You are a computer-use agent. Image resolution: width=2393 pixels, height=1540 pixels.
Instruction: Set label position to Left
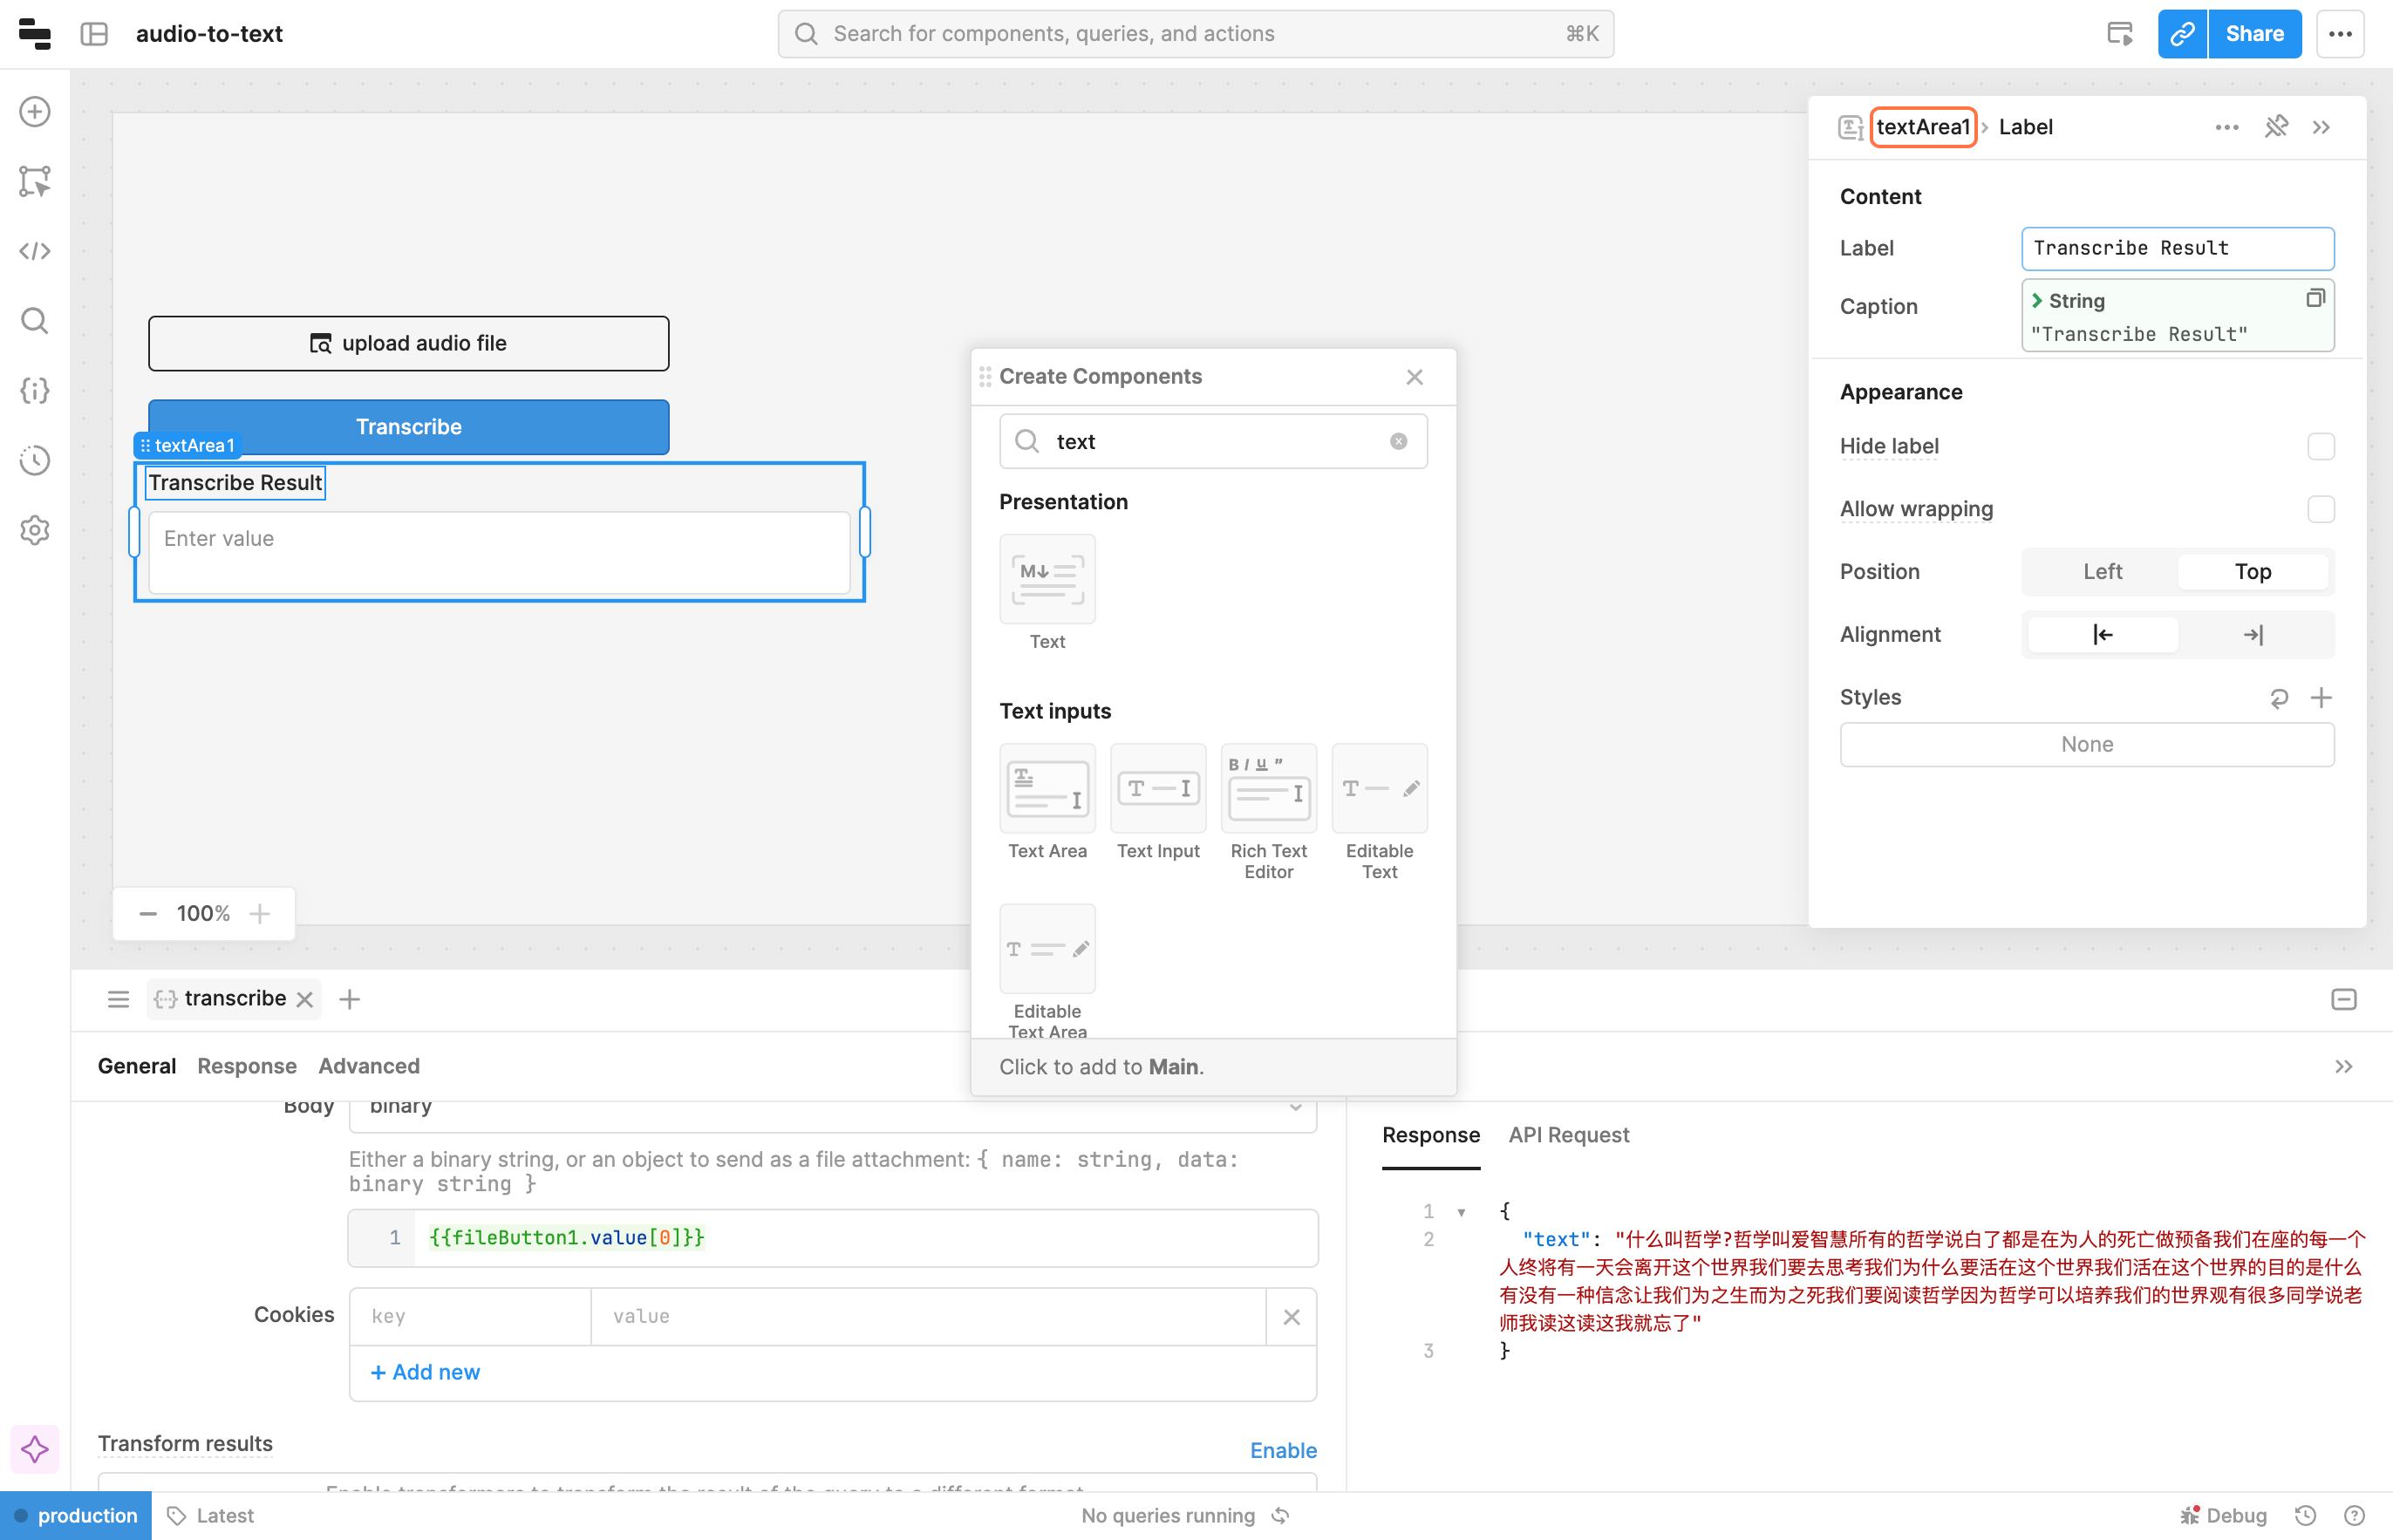[x=2101, y=572]
